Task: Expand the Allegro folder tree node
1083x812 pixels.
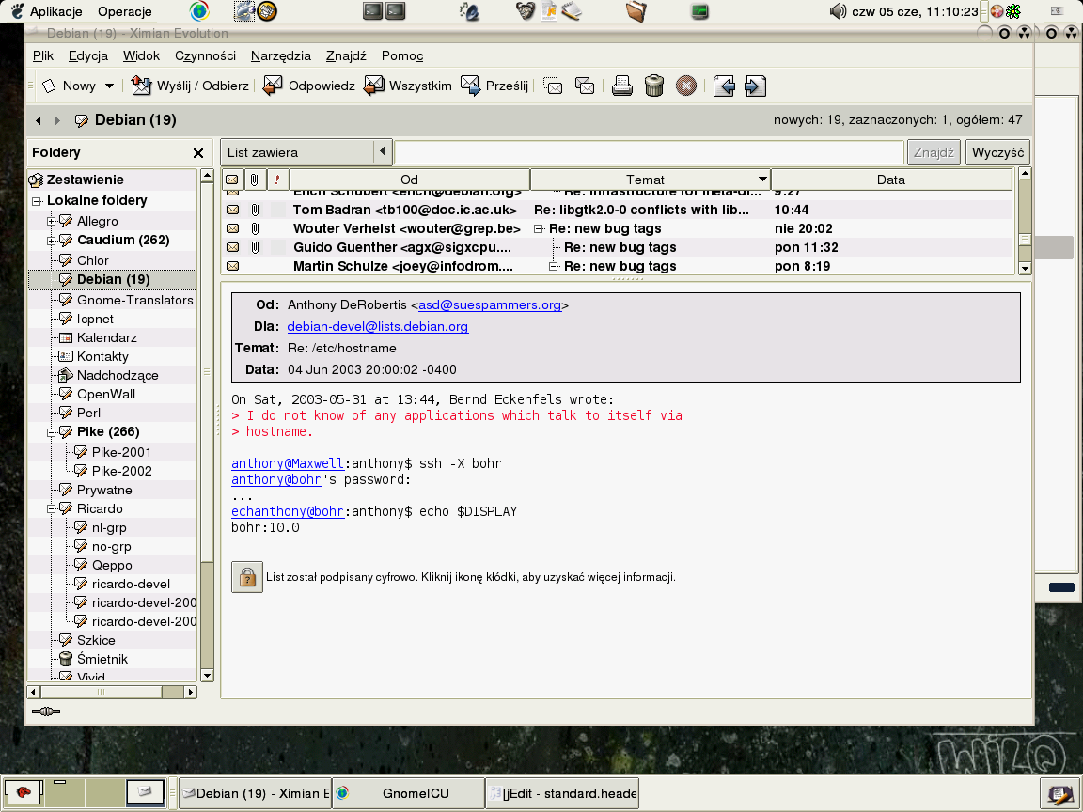Action: tap(53, 221)
